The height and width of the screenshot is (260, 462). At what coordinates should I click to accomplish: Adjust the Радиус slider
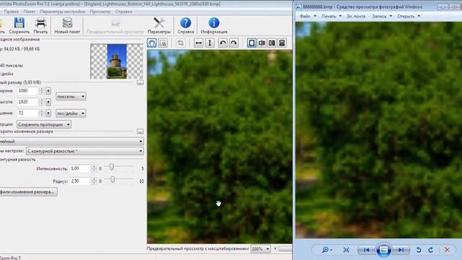(113, 180)
